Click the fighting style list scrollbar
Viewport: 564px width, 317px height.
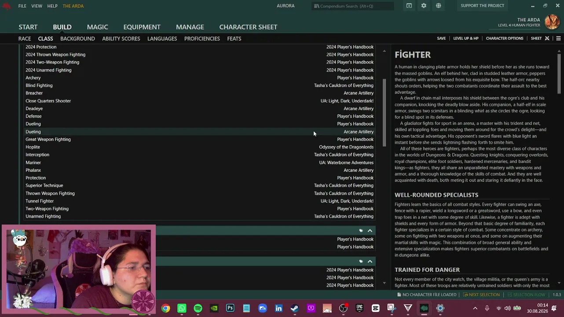384,113
